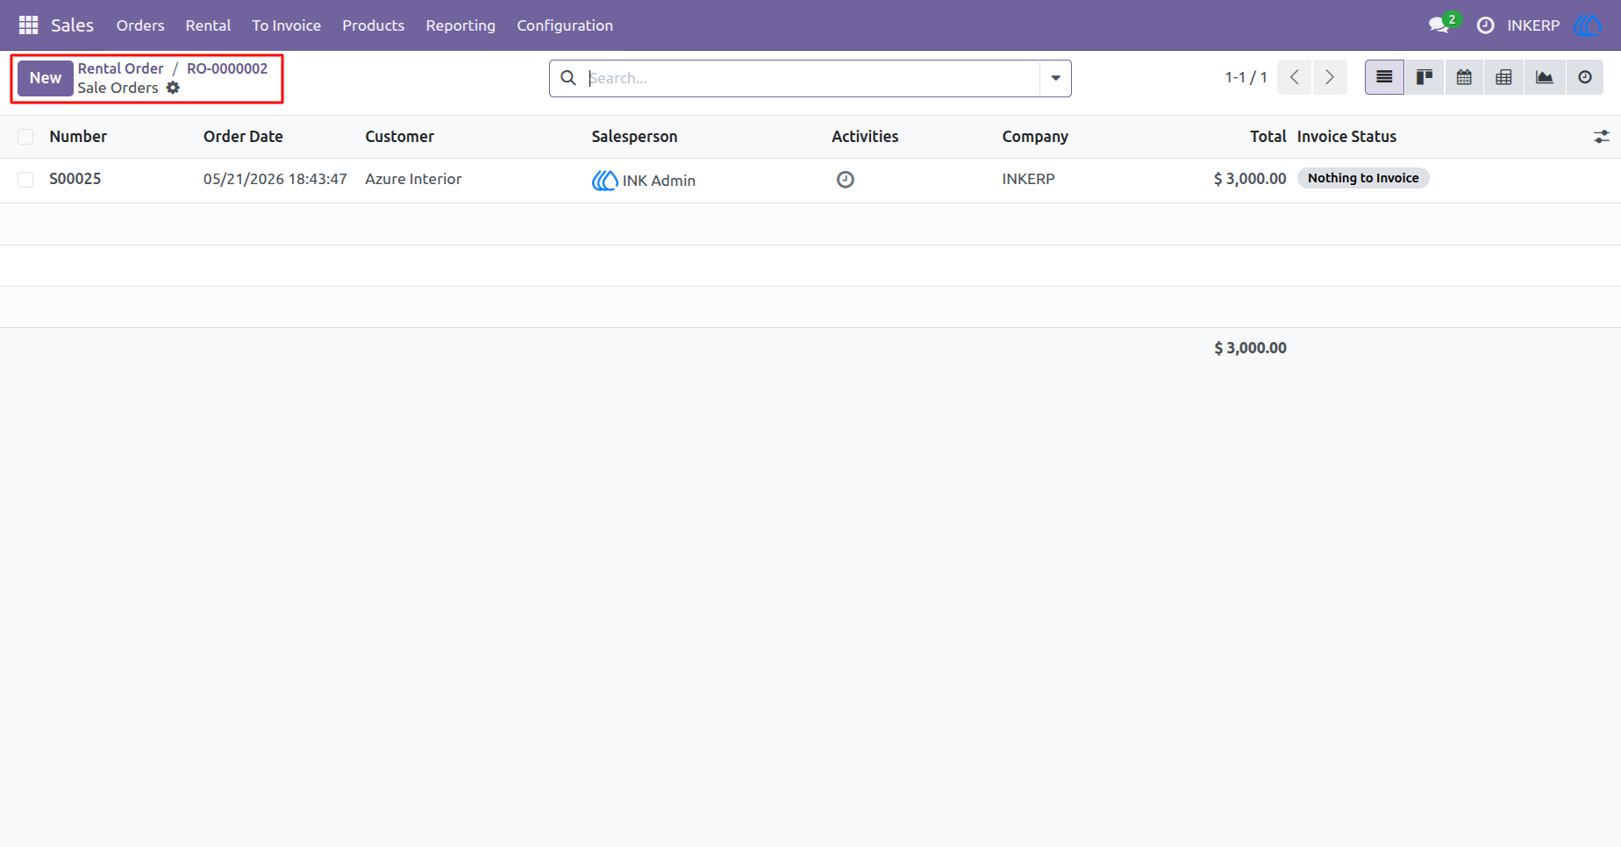This screenshot has width=1621, height=847.
Task: Open the Rental menu
Action: click(x=208, y=25)
